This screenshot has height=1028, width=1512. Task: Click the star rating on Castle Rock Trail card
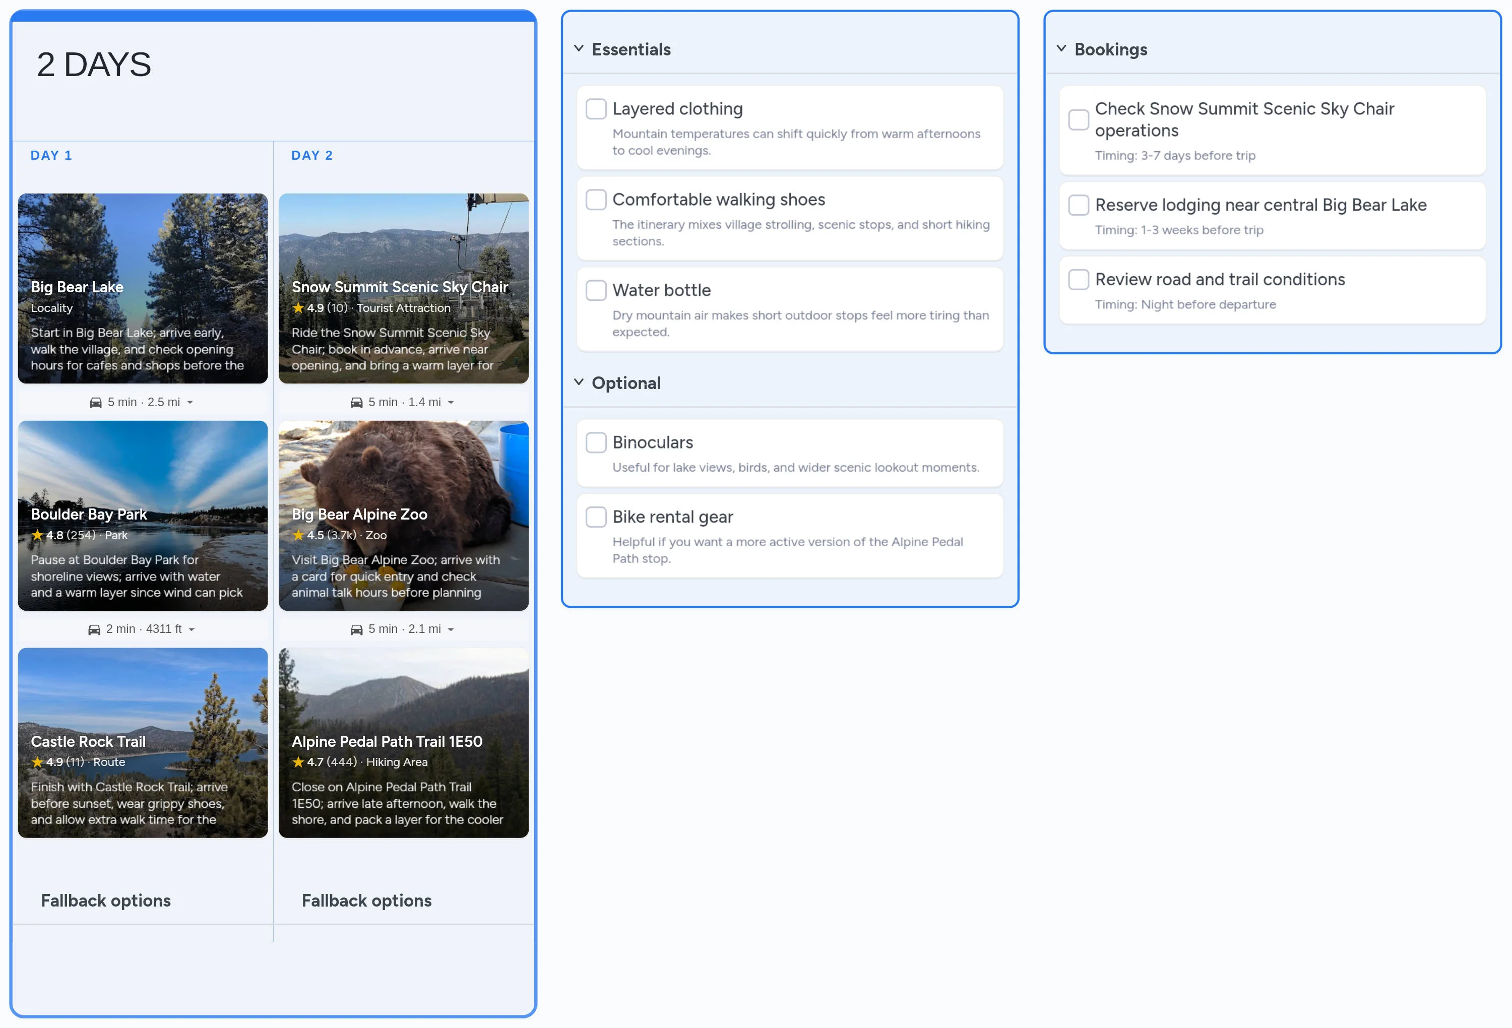pos(37,762)
